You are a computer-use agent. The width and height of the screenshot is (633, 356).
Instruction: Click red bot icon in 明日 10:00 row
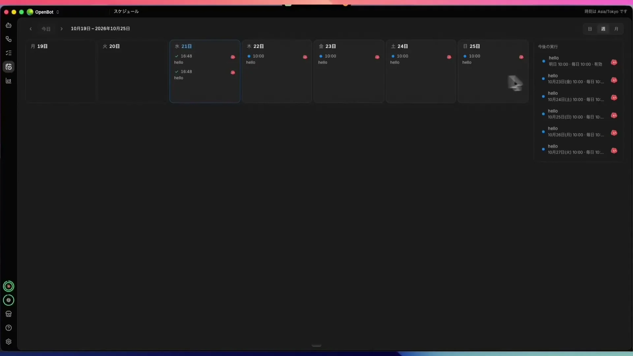(x=614, y=62)
